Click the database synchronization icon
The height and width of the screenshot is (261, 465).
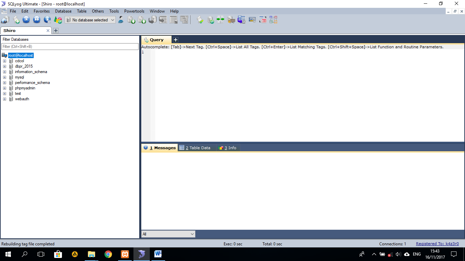coord(211,20)
